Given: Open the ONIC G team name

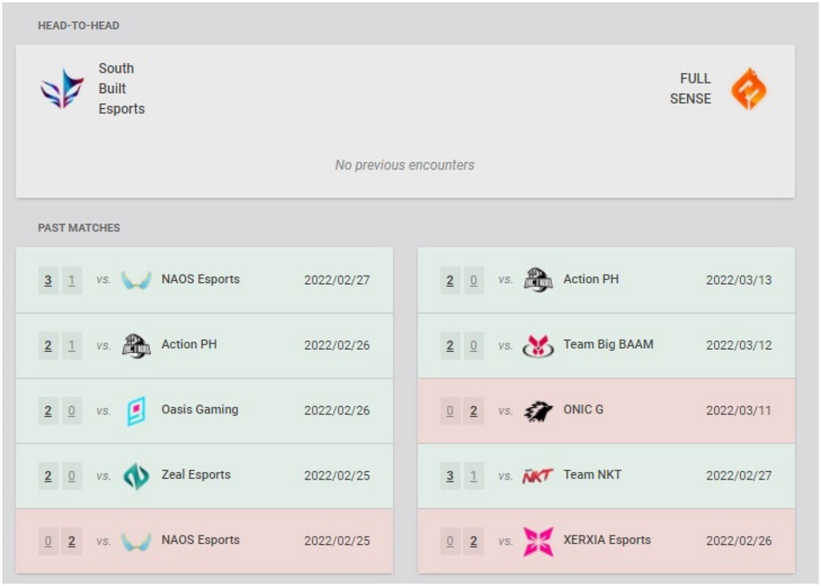Looking at the screenshot, I should [583, 409].
